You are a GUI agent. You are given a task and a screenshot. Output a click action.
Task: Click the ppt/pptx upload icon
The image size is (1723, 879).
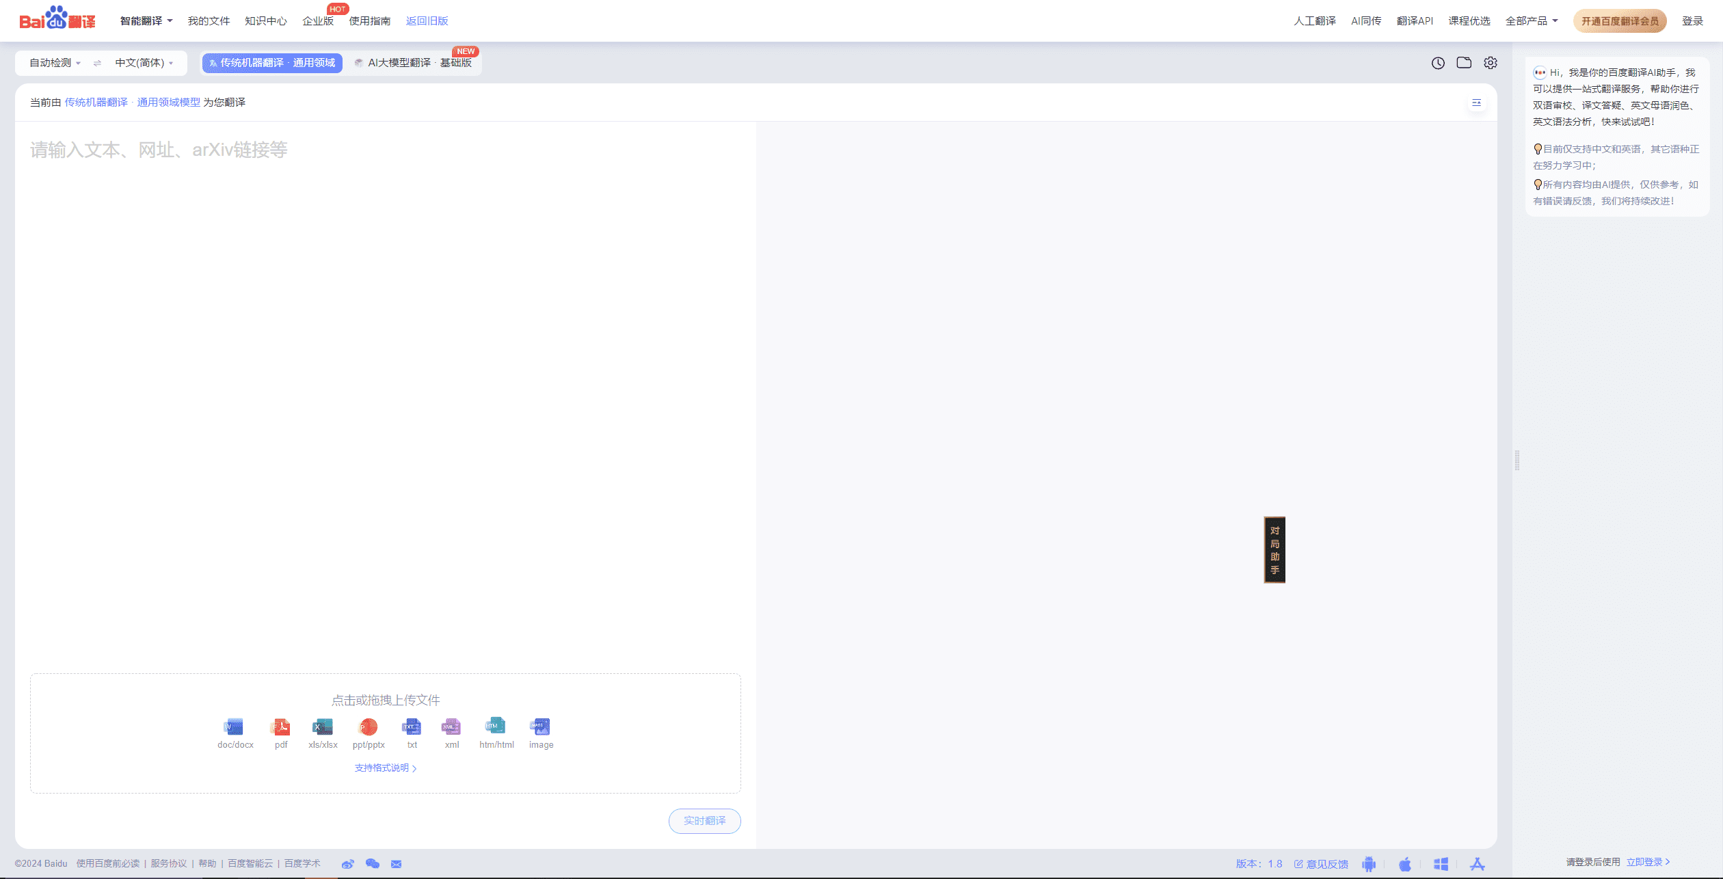click(369, 727)
